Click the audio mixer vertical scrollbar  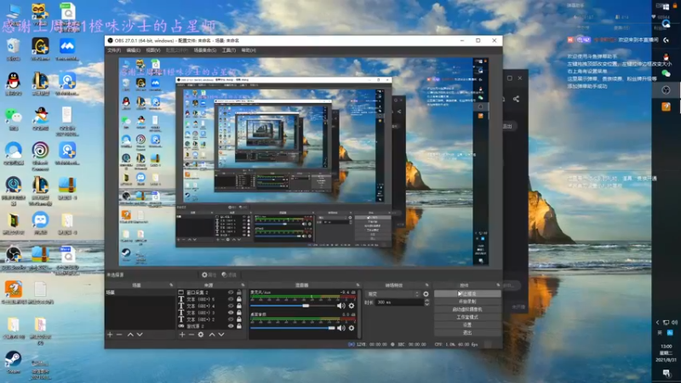tap(359, 313)
